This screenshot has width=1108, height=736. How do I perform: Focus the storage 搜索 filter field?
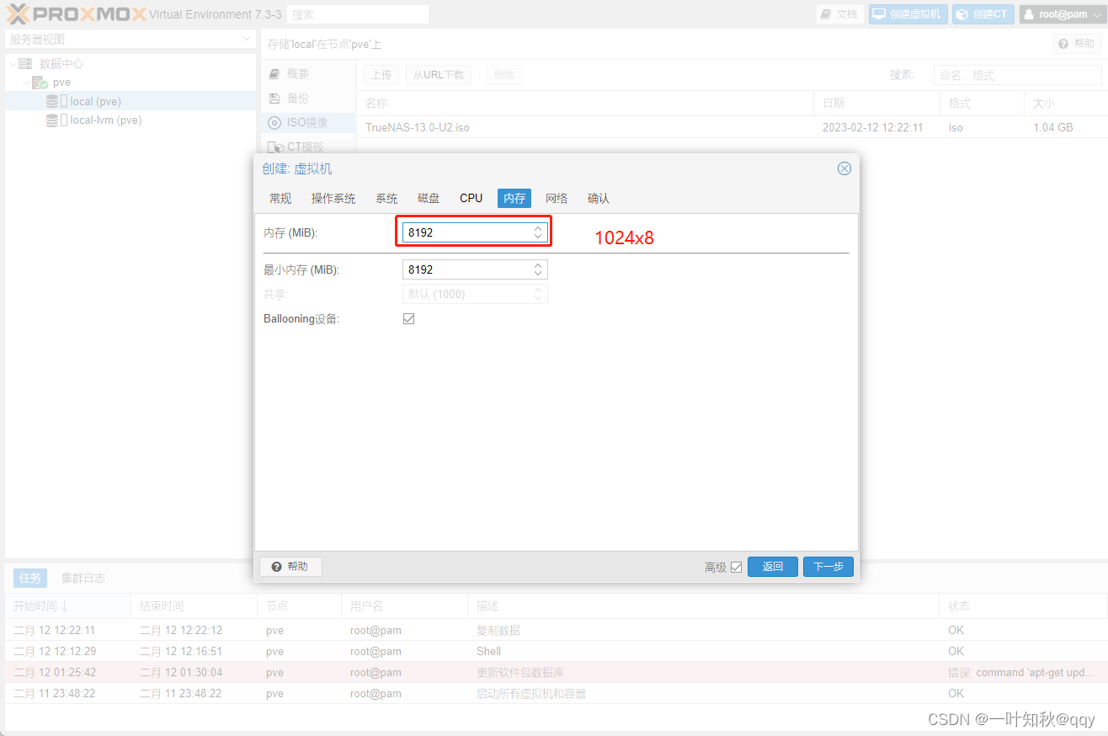tap(1017, 75)
